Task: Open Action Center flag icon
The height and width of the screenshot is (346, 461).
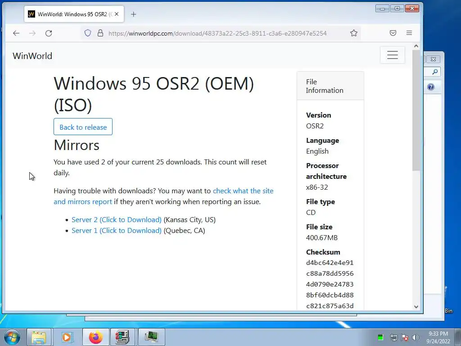Action: (x=405, y=337)
